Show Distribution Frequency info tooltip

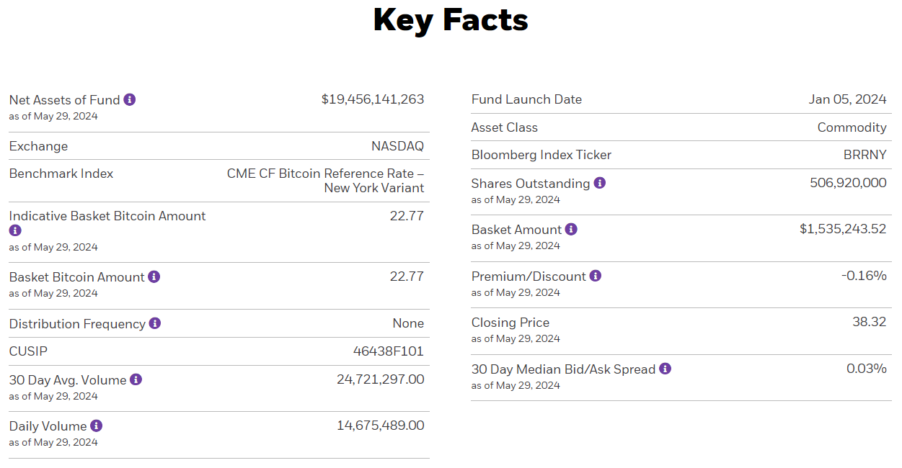[x=154, y=323]
